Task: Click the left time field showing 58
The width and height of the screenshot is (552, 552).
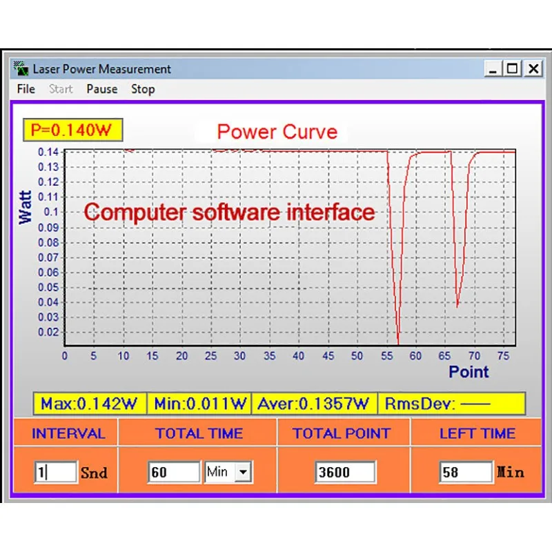Action: tap(466, 472)
